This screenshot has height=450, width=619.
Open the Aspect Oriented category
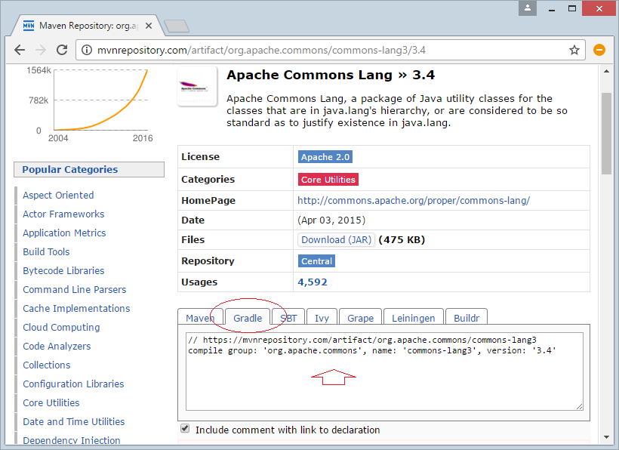coord(58,196)
